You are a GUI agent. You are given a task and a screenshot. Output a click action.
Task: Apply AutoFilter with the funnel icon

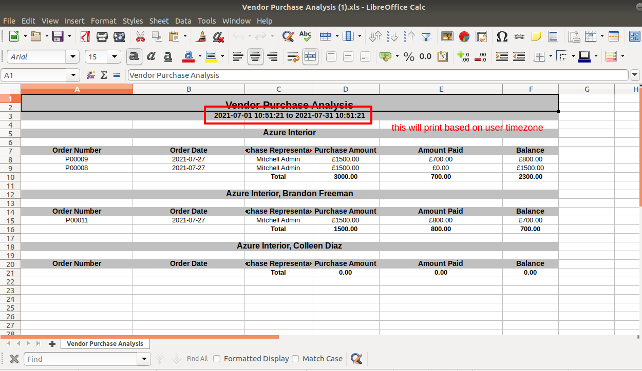pyautogui.click(x=426, y=36)
